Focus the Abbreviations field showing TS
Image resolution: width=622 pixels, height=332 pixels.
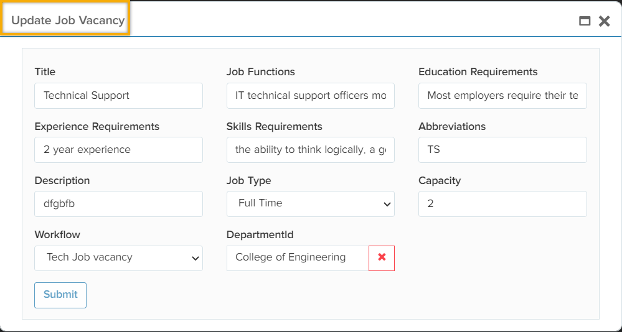point(502,150)
